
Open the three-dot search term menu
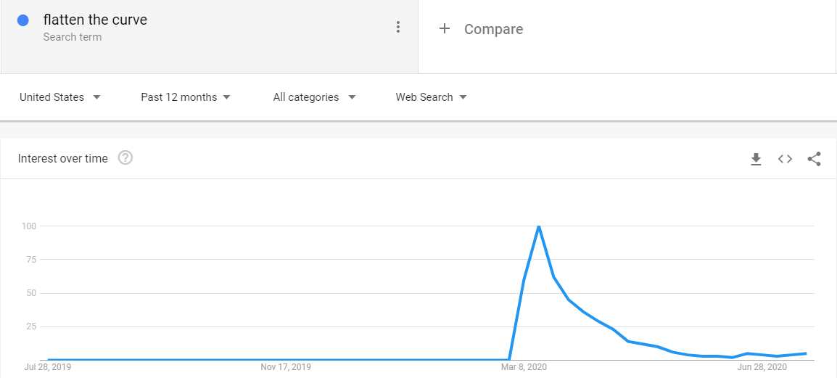coord(397,28)
